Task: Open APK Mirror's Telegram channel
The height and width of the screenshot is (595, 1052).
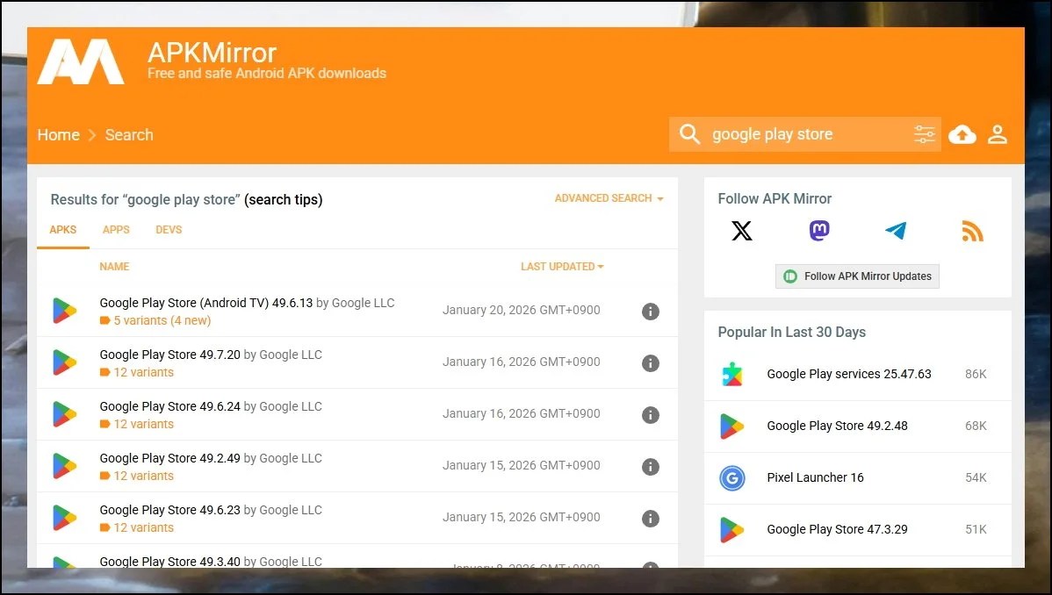Action: pos(896,231)
